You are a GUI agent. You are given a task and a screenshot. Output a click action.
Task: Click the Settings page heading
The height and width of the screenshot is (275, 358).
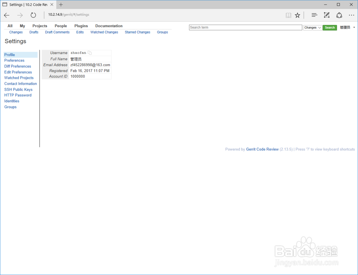[15, 41]
